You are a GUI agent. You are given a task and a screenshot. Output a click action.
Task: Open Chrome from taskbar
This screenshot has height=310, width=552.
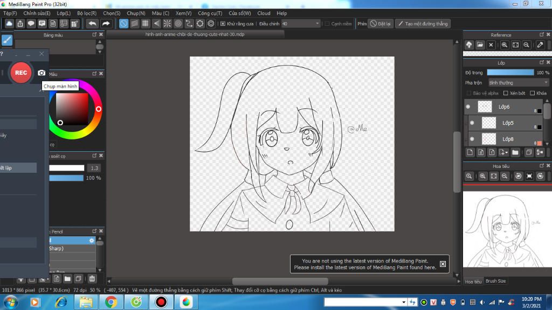click(x=111, y=302)
